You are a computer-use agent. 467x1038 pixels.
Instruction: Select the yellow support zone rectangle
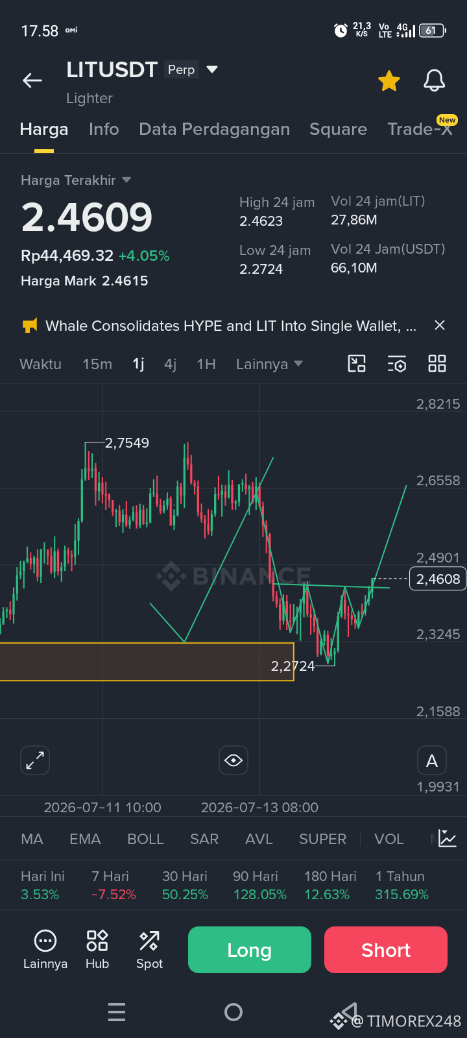point(147,662)
